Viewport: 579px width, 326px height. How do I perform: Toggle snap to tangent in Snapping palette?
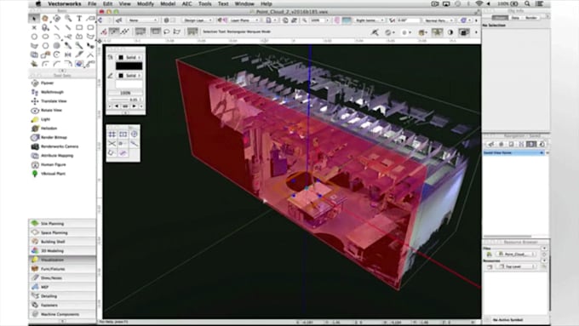tap(112, 152)
